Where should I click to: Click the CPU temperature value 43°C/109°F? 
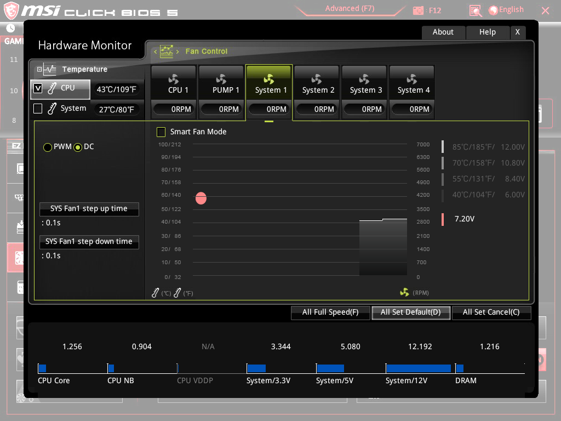117,89
